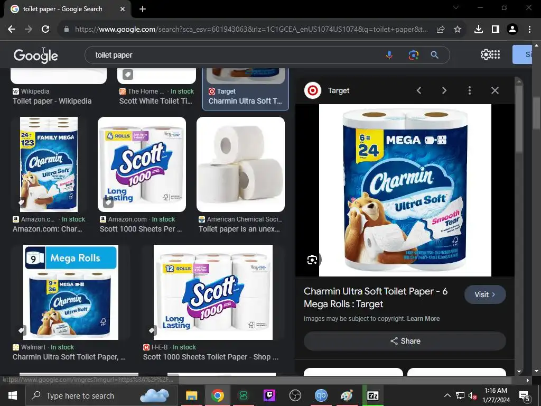Click the share page icon in address bar

coord(441,30)
